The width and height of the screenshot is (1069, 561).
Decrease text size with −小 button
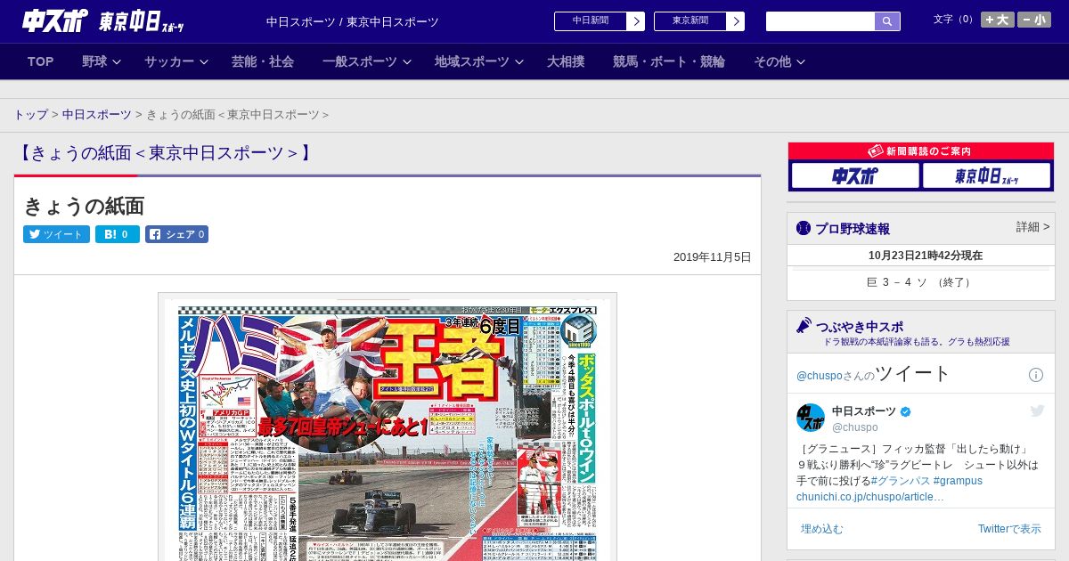1034,20
